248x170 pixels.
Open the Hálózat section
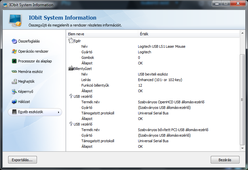pyautogui.click(x=24, y=102)
